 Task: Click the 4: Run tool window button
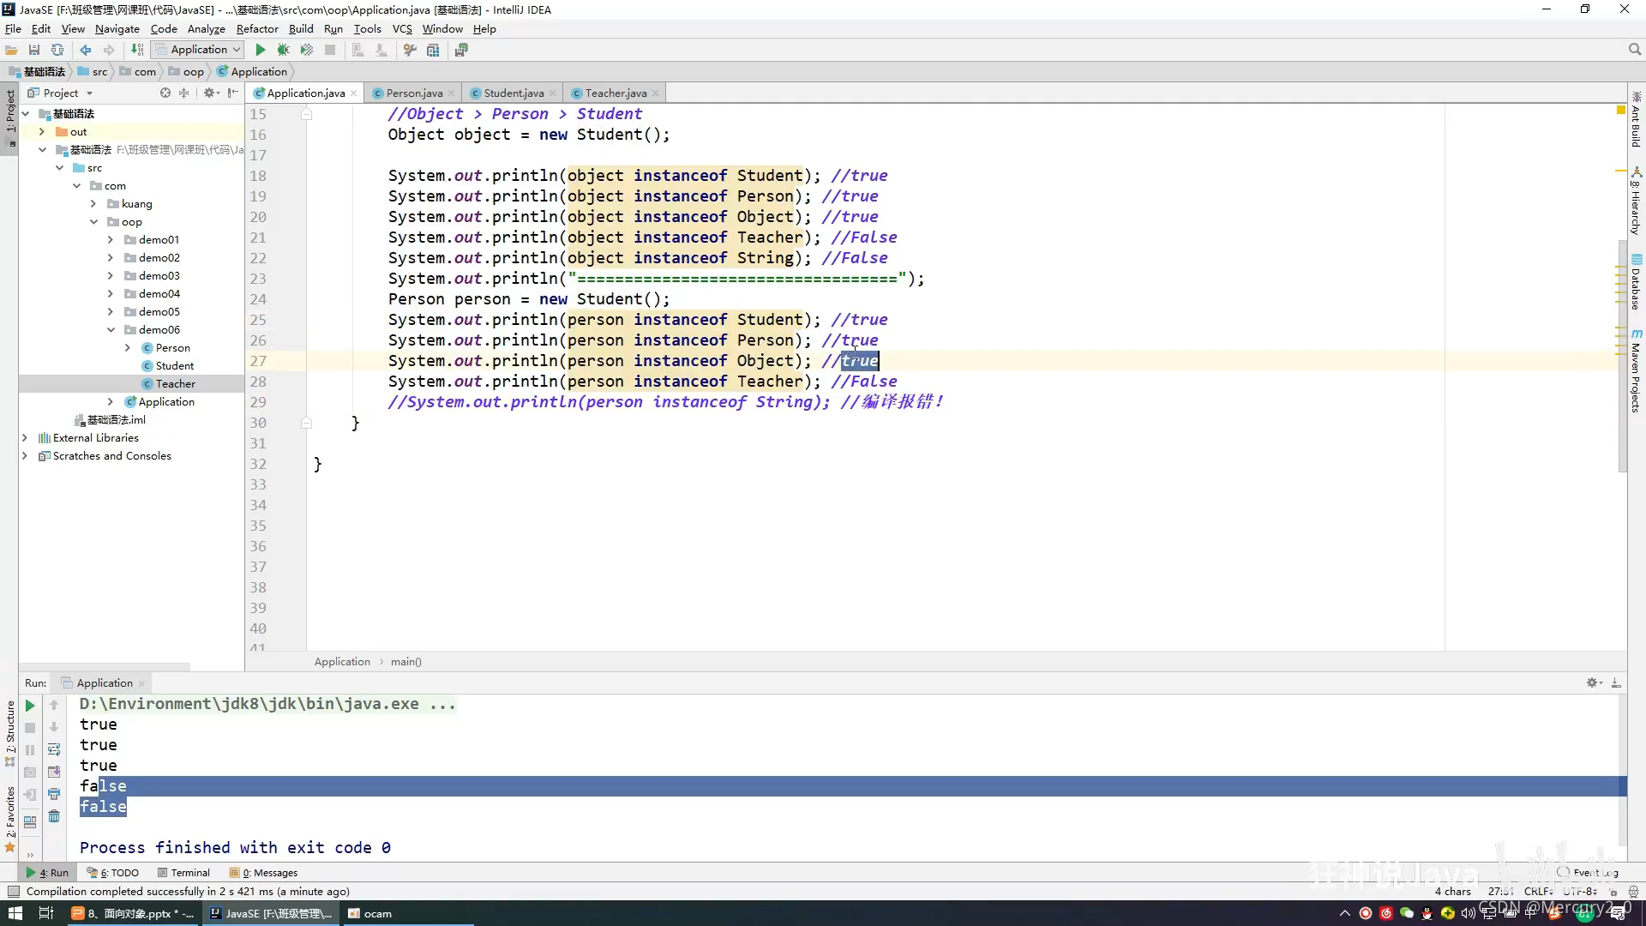coord(47,873)
